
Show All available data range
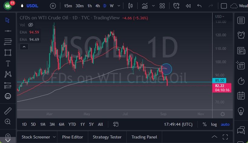point(100,124)
